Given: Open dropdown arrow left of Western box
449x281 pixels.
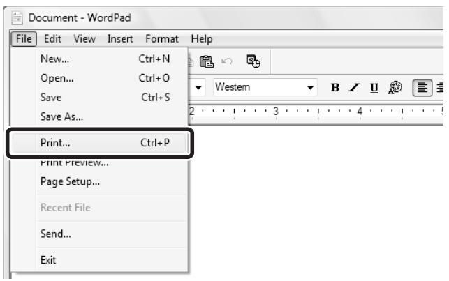Looking at the screenshot, I should (198, 87).
